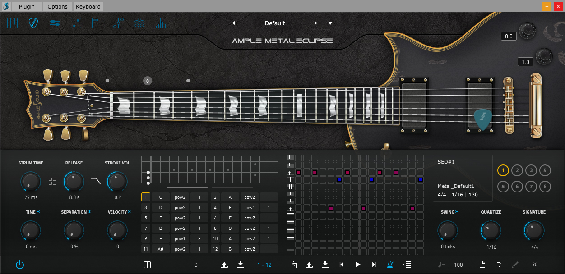The height and width of the screenshot is (274, 565).
Task: Open the piano keys main panel icon
Action: (x=12, y=23)
